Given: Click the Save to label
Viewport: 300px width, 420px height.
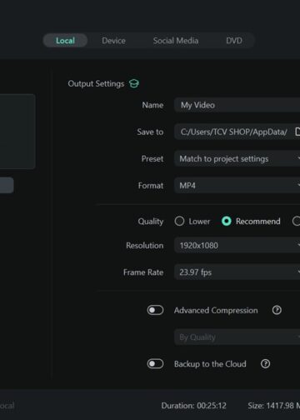Looking at the screenshot, I should point(150,132).
